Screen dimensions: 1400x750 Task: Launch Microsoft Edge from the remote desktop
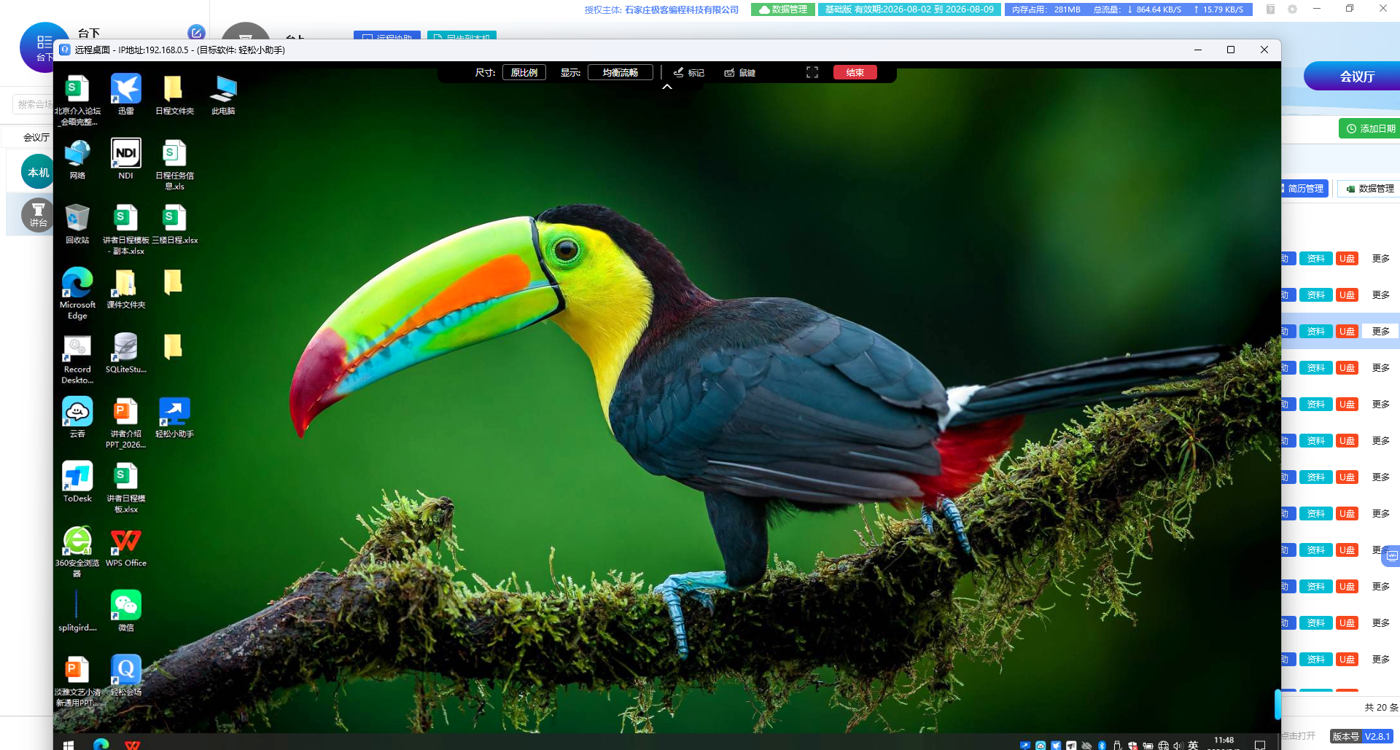coord(77,294)
